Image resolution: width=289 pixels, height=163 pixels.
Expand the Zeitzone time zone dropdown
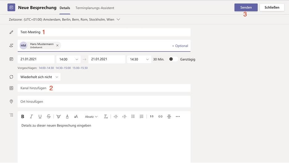(118, 19)
